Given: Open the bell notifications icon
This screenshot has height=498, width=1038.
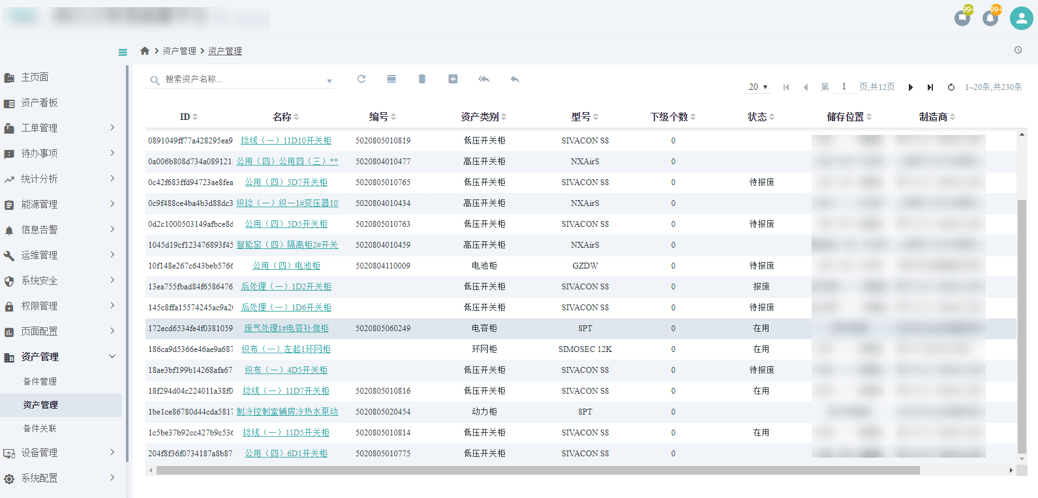Looking at the screenshot, I should click(990, 18).
